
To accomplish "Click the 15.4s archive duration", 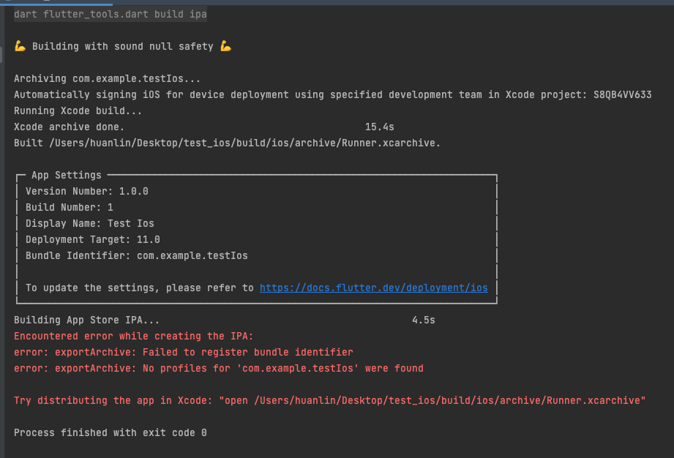I will point(380,127).
